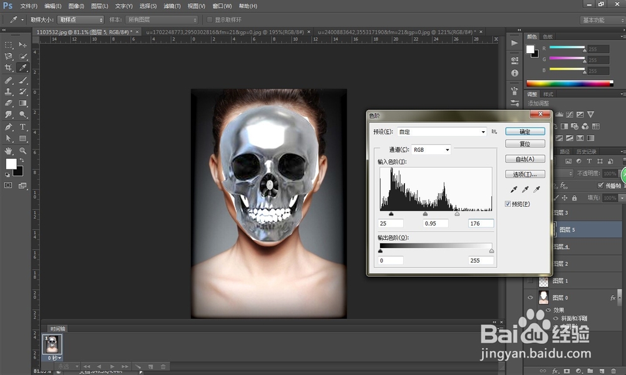Select the Brush tool
The height and width of the screenshot is (375, 626).
[x=23, y=80]
